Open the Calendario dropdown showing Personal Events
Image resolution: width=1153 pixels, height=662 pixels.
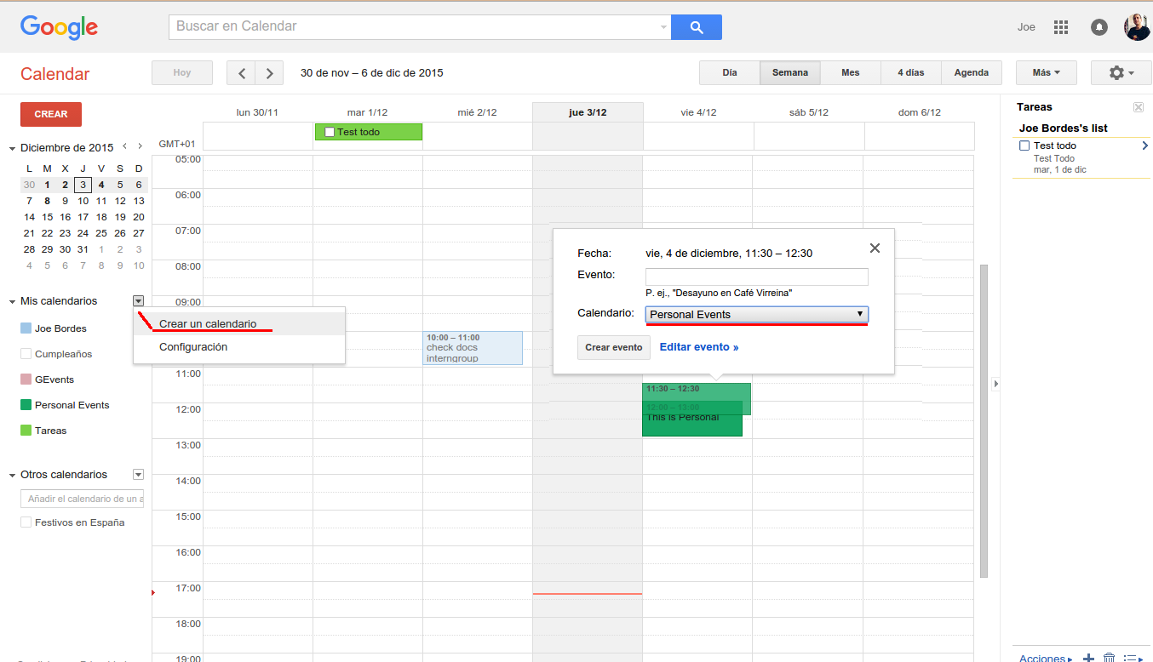[756, 315]
